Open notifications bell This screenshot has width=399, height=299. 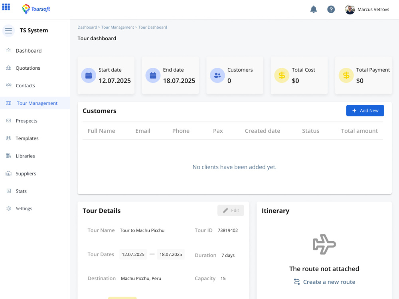314,10
